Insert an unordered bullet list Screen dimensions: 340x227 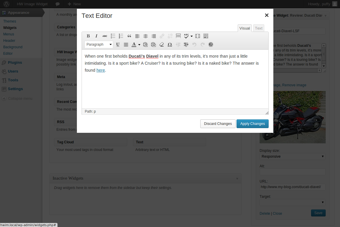pos(113,36)
